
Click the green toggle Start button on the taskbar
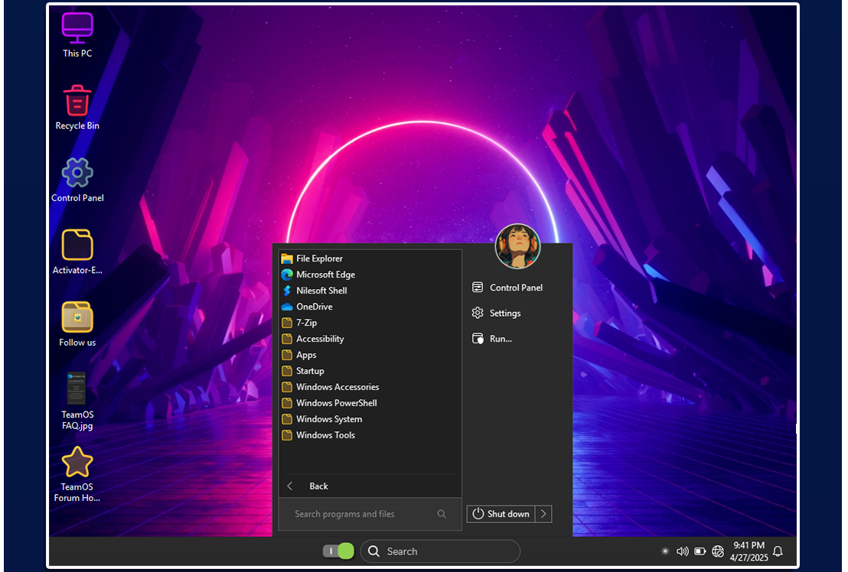[x=338, y=551]
